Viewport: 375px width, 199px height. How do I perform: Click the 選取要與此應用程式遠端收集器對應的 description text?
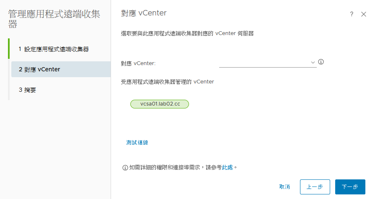coord(167,33)
